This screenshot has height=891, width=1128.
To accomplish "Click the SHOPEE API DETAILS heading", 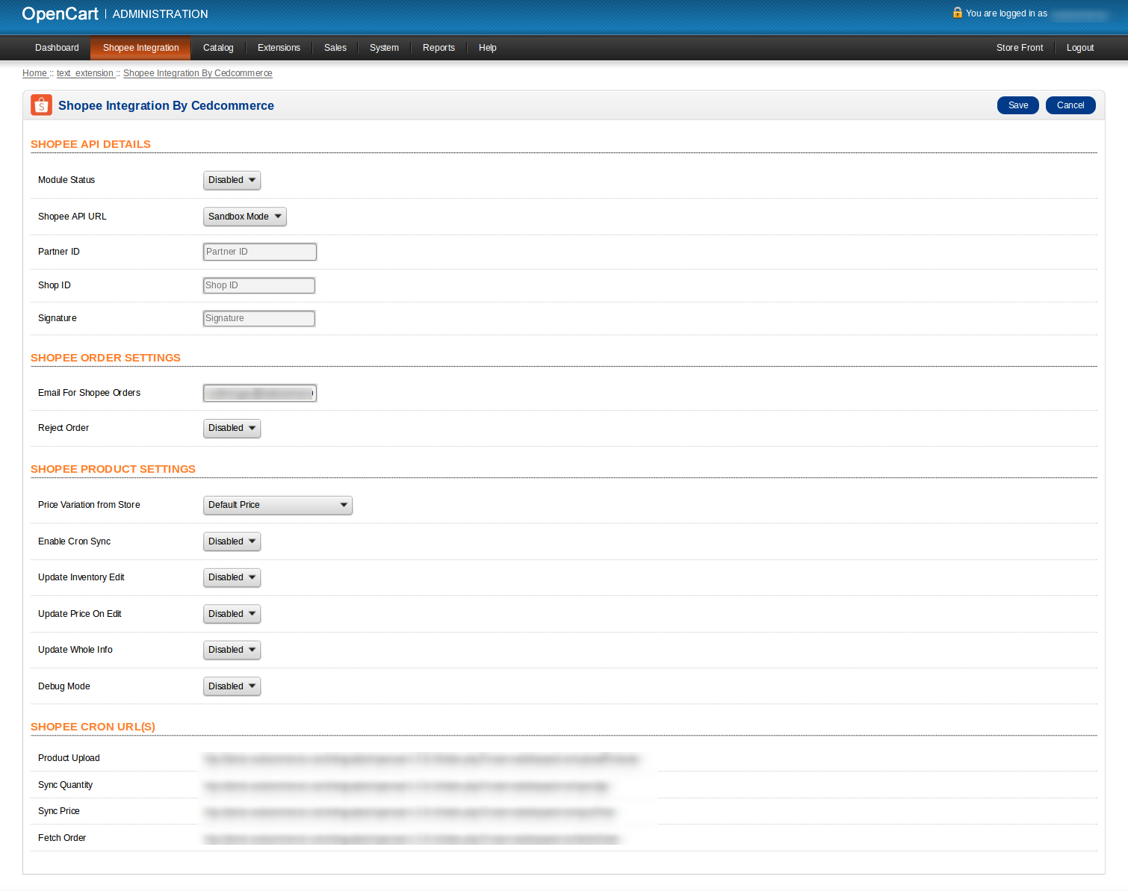I will 90,144.
